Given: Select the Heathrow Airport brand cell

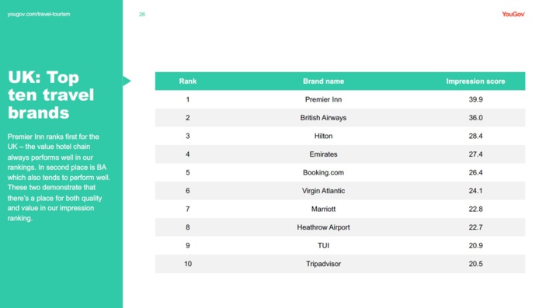Looking at the screenshot, I should [x=323, y=227].
